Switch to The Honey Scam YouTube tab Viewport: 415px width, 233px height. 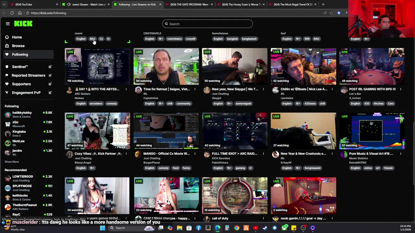click(241, 5)
